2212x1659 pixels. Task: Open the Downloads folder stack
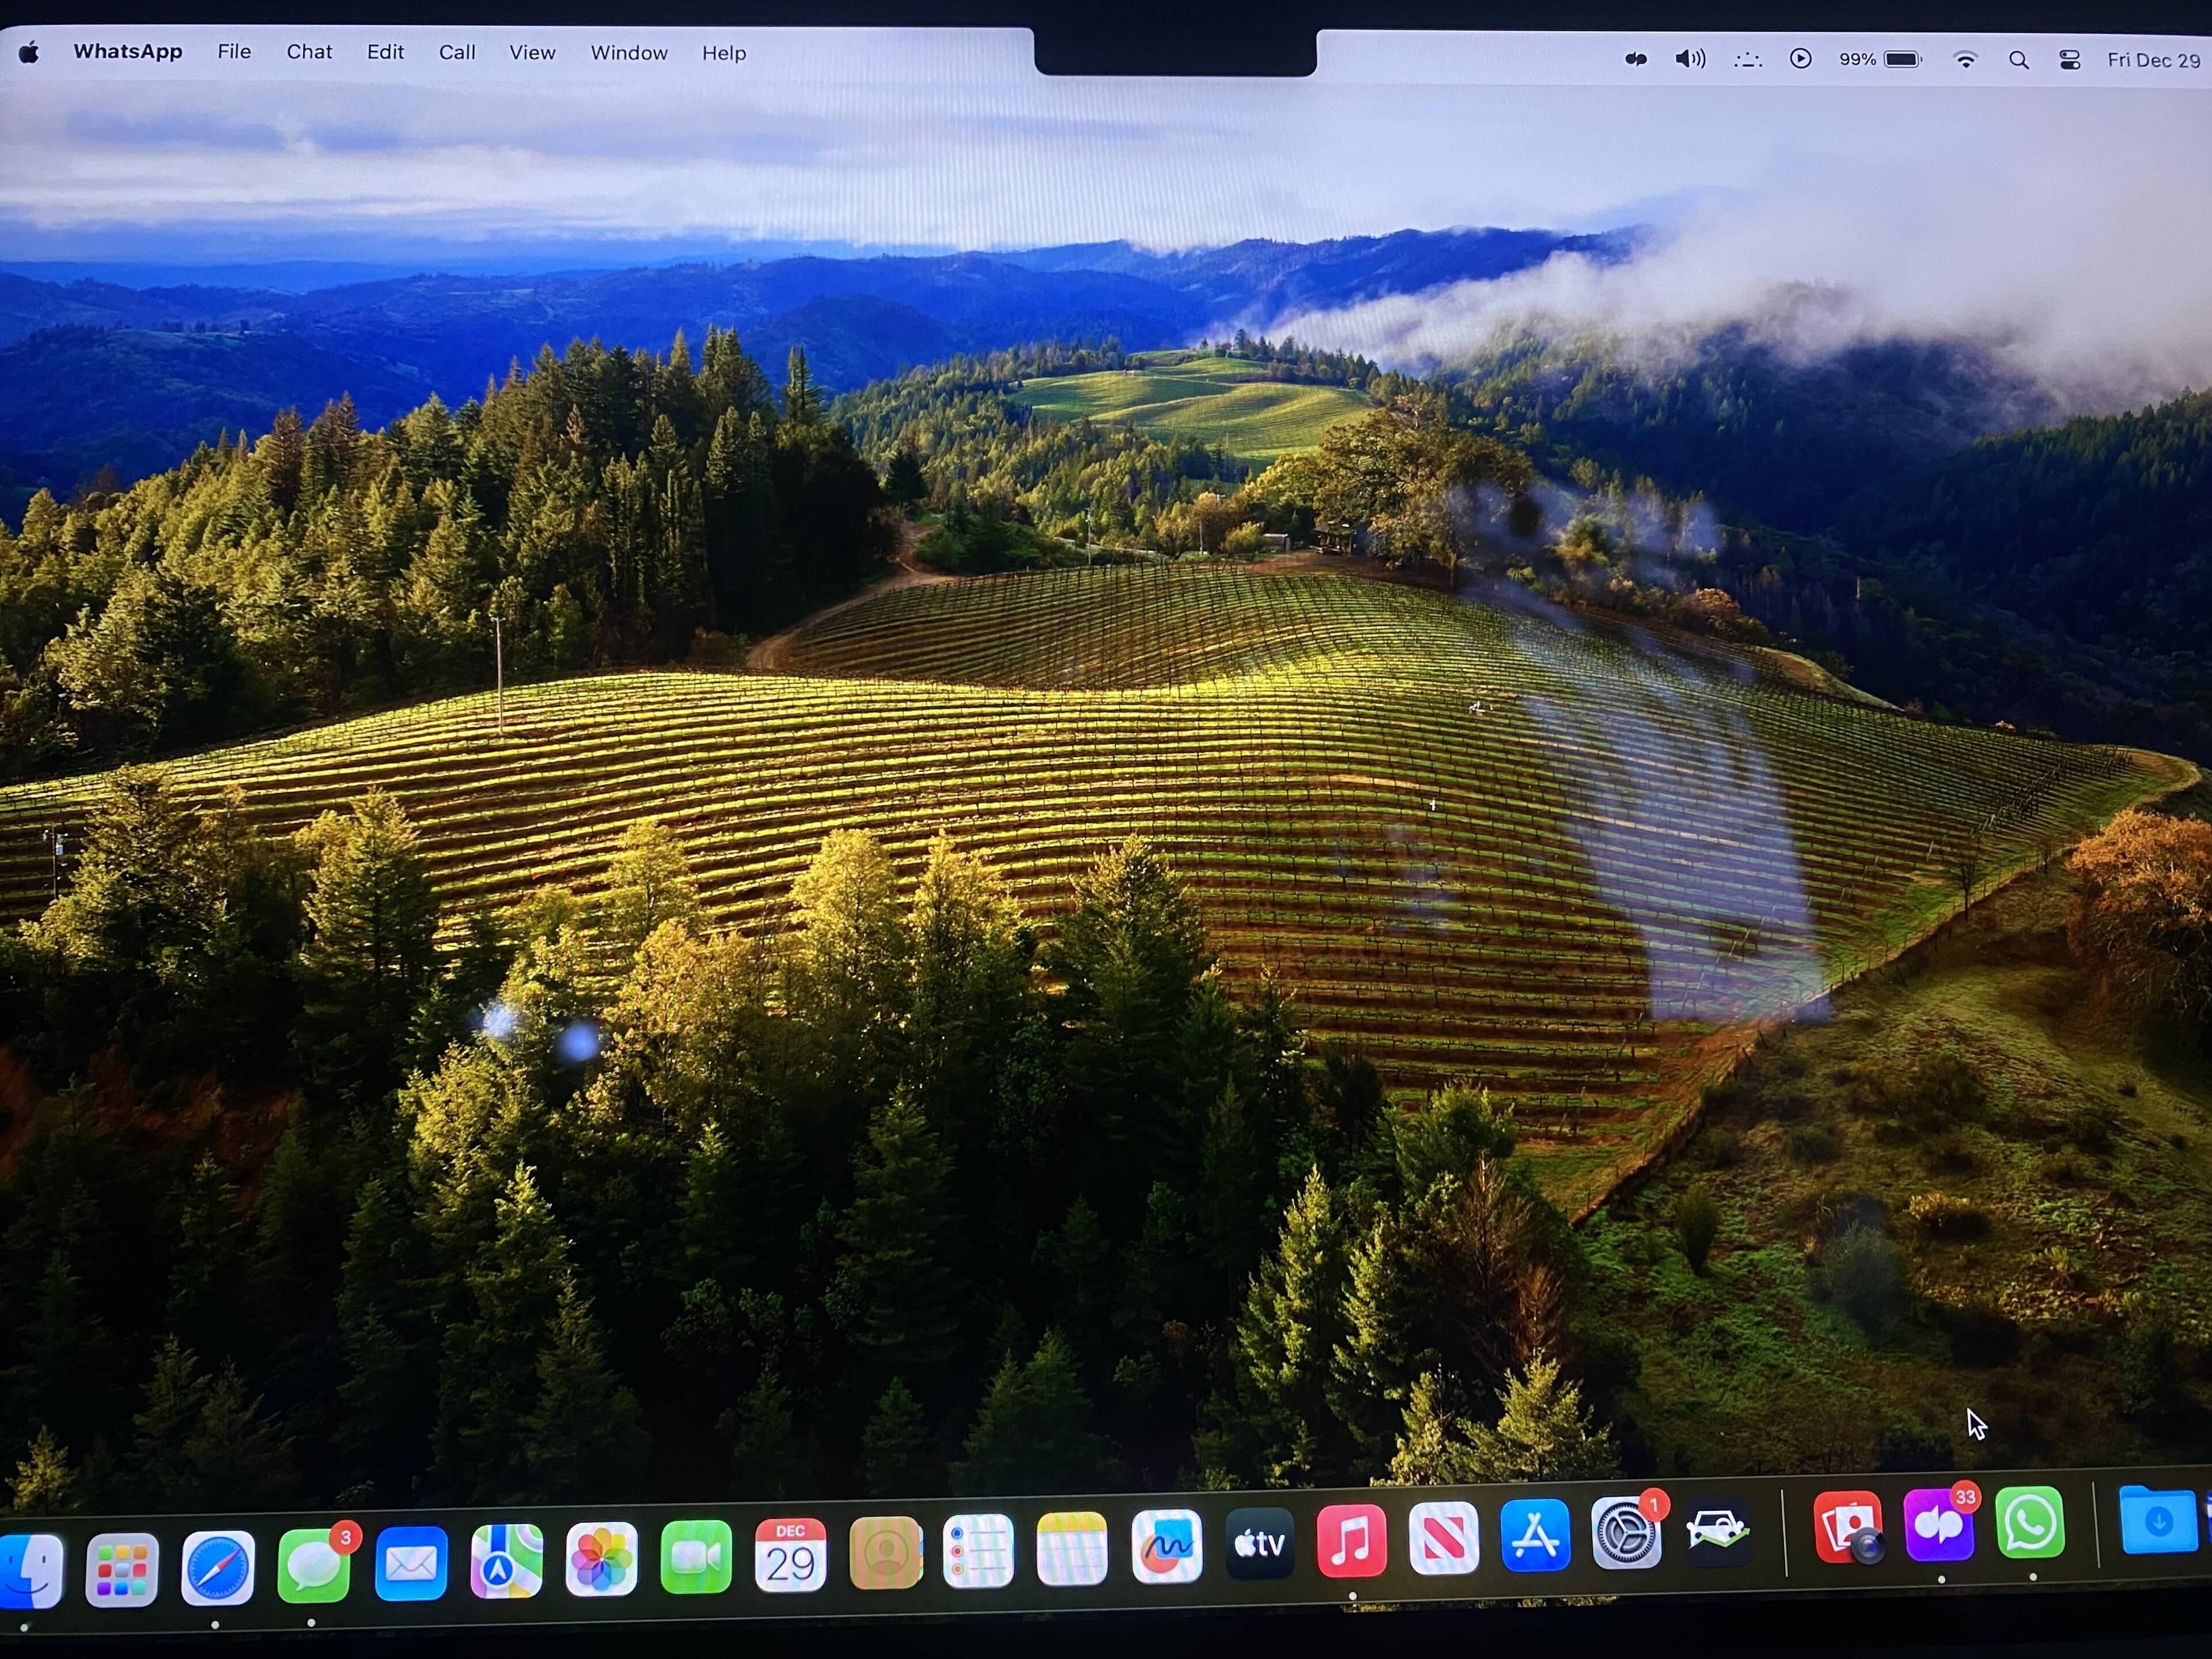click(2157, 1520)
